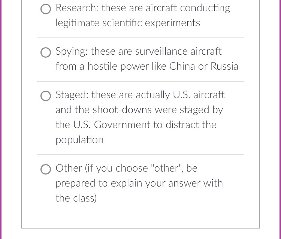Image resolution: width=281 pixels, height=239 pixels.
Task: Mark the Other radio button
Action: click(46, 170)
